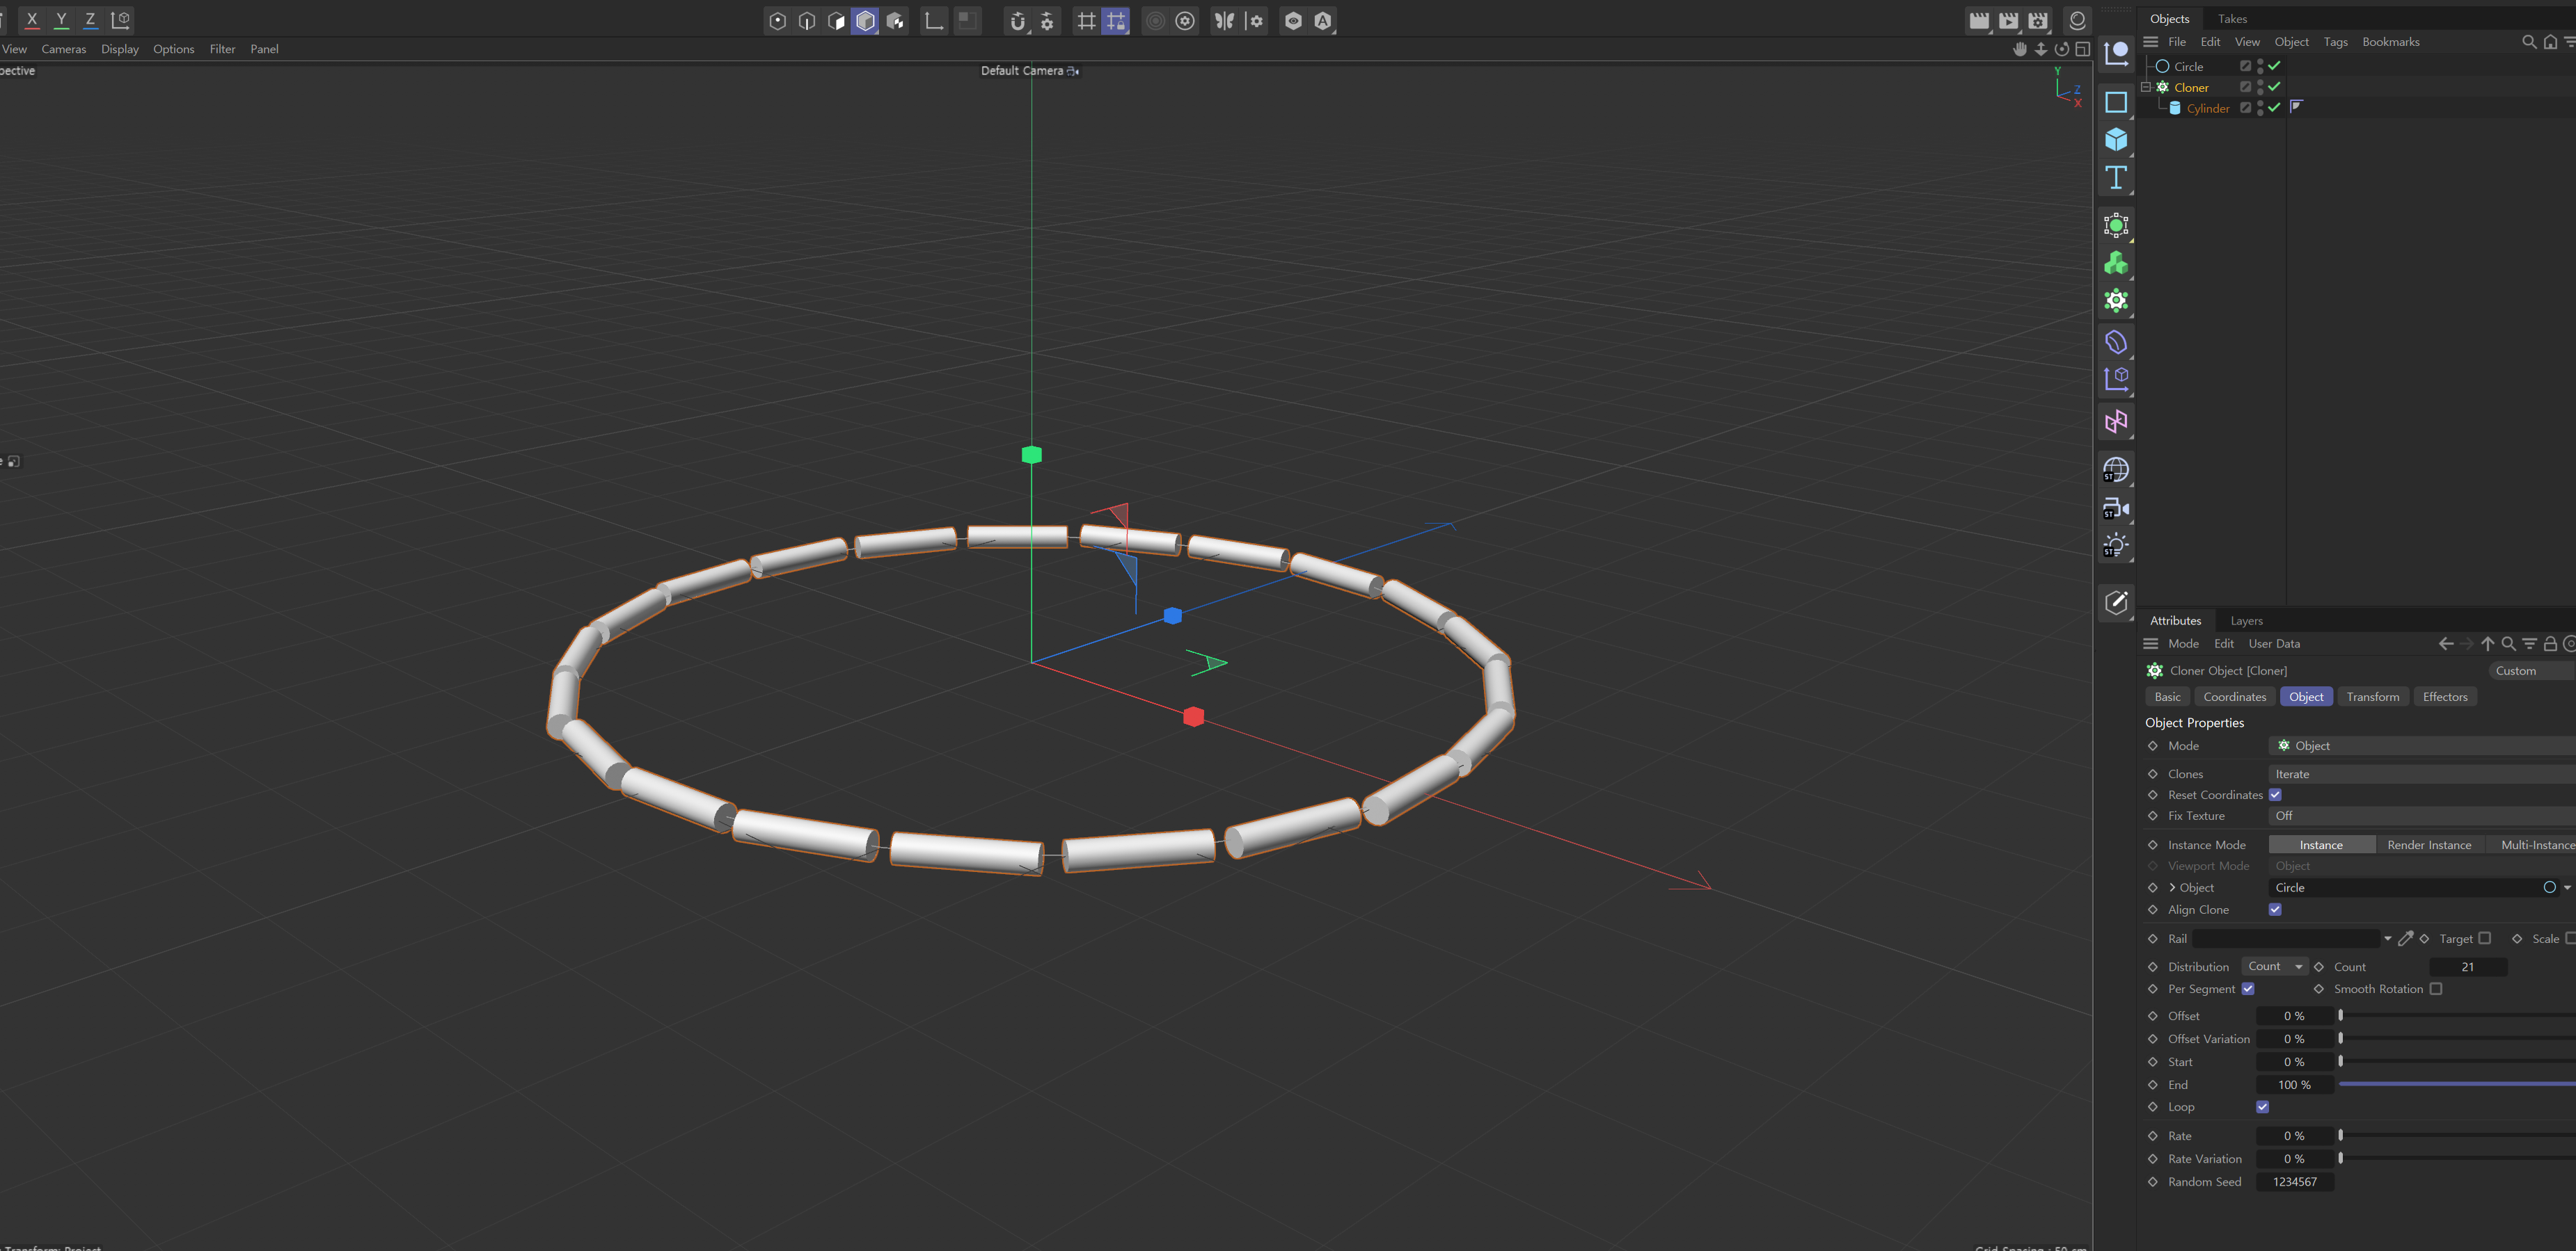Enable Smooth Rotation checkbox
Viewport: 2576px width, 1251px height.
(x=2436, y=990)
